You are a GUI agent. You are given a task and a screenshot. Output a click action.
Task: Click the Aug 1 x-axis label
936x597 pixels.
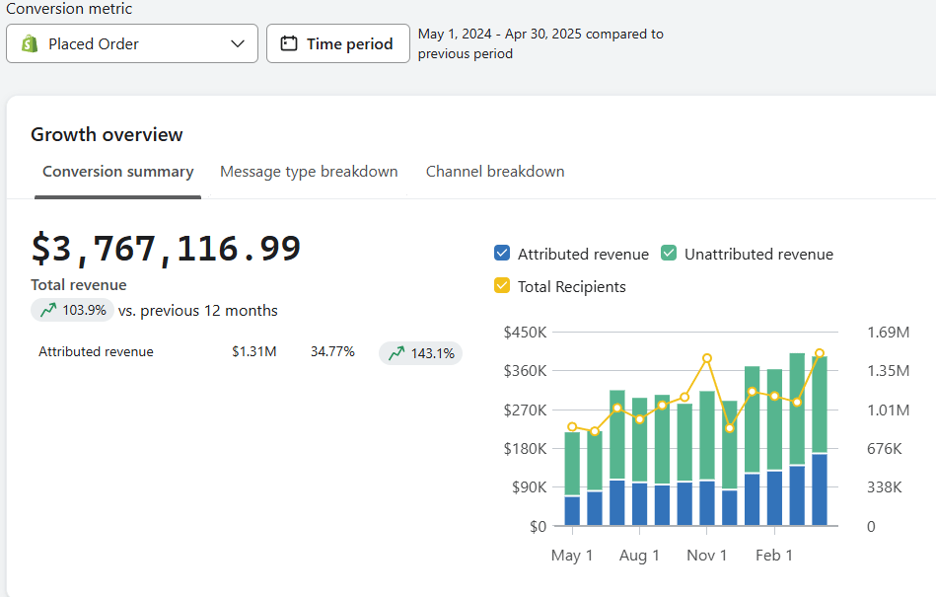639,556
